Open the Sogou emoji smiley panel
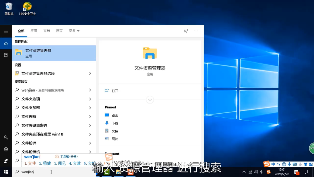The image size is (314, 177). coord(284,164)
